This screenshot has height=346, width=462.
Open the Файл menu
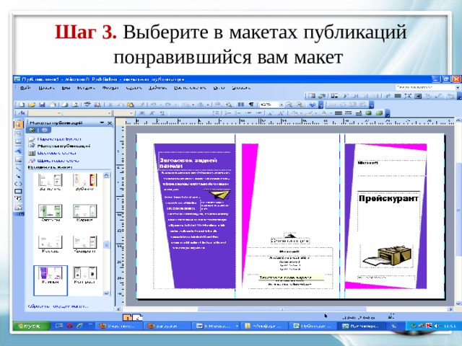25,88
